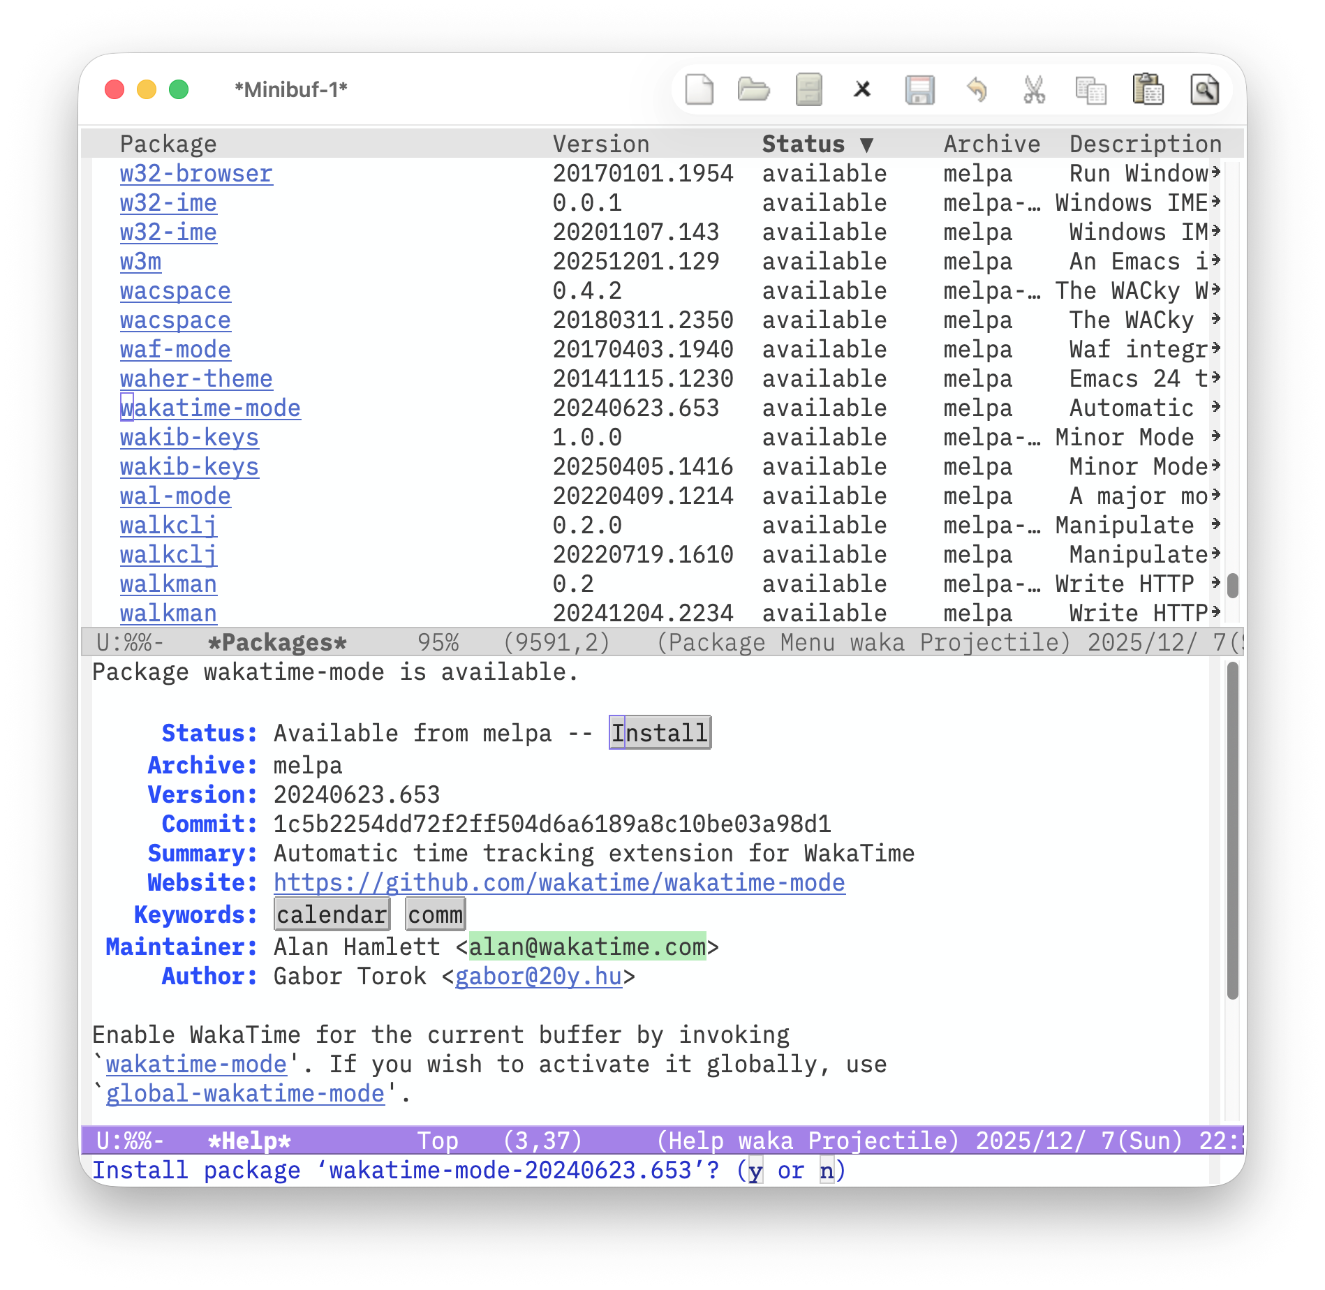1325x1290 pixels.
Task: Click wacspace 20180311.2350 package link
Action: [175, 320]
